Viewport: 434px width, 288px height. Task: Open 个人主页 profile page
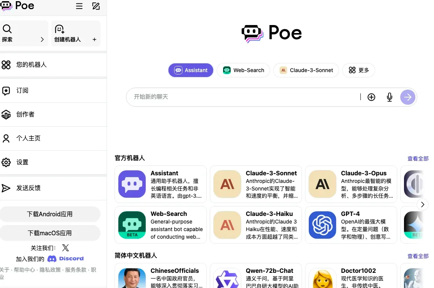(53, 138)
